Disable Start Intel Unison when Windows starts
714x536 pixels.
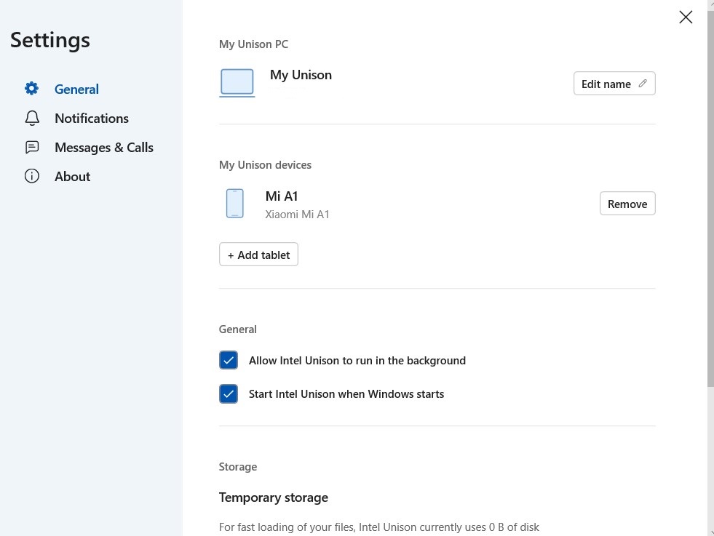point(229,394)
